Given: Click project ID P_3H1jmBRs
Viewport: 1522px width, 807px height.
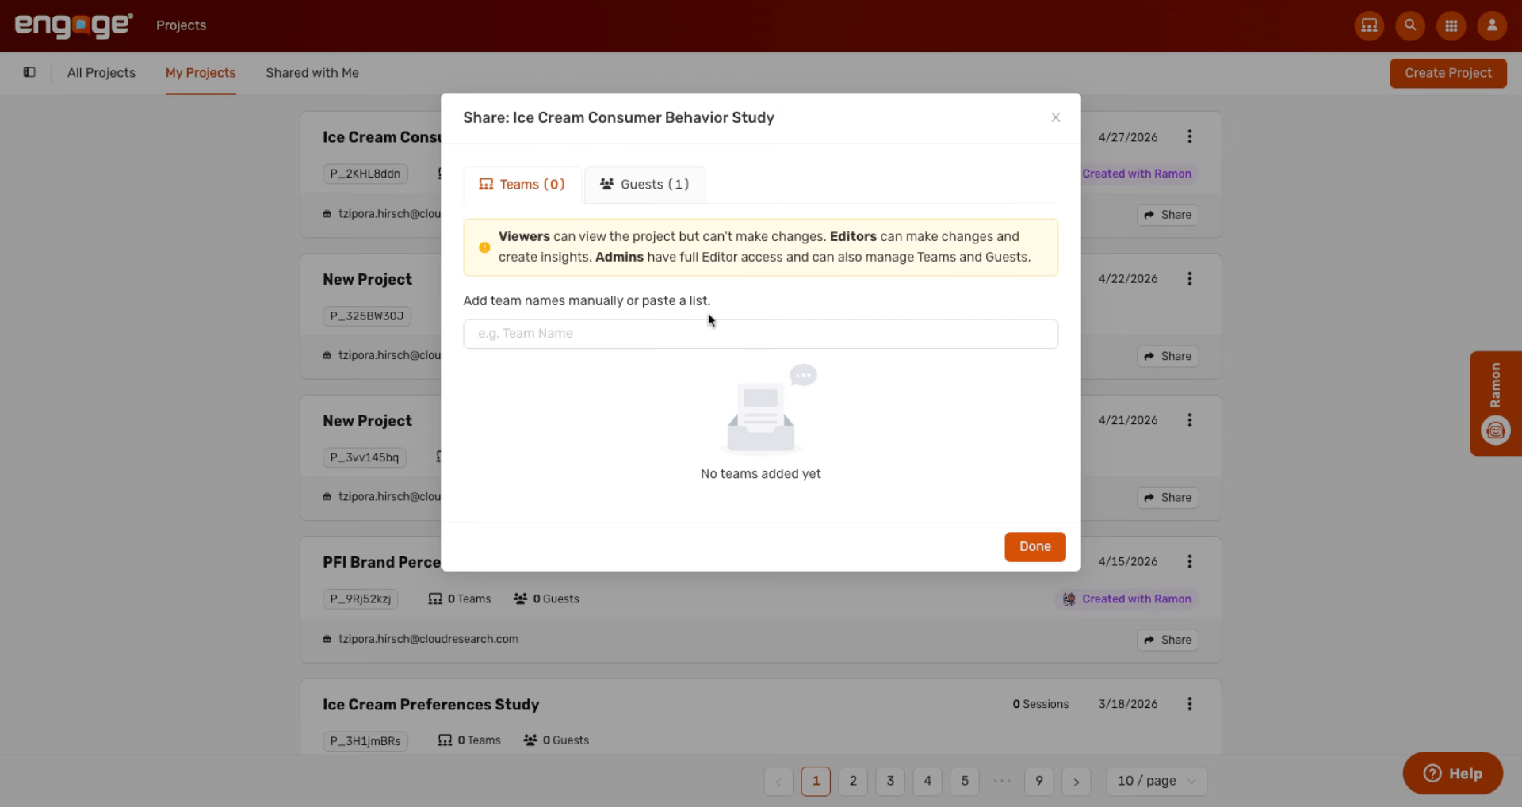Looking at the screenshot, I should [x=365, y=741].
